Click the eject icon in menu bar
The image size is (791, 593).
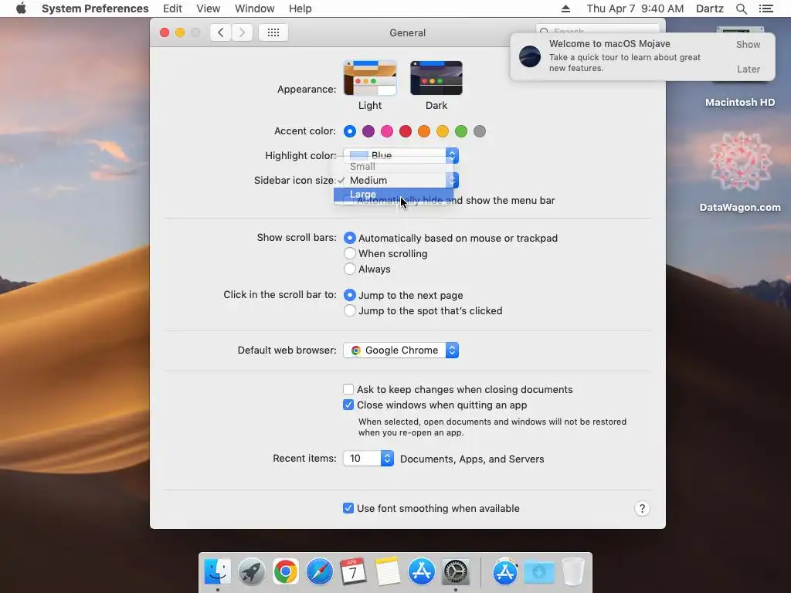[565, 8]
